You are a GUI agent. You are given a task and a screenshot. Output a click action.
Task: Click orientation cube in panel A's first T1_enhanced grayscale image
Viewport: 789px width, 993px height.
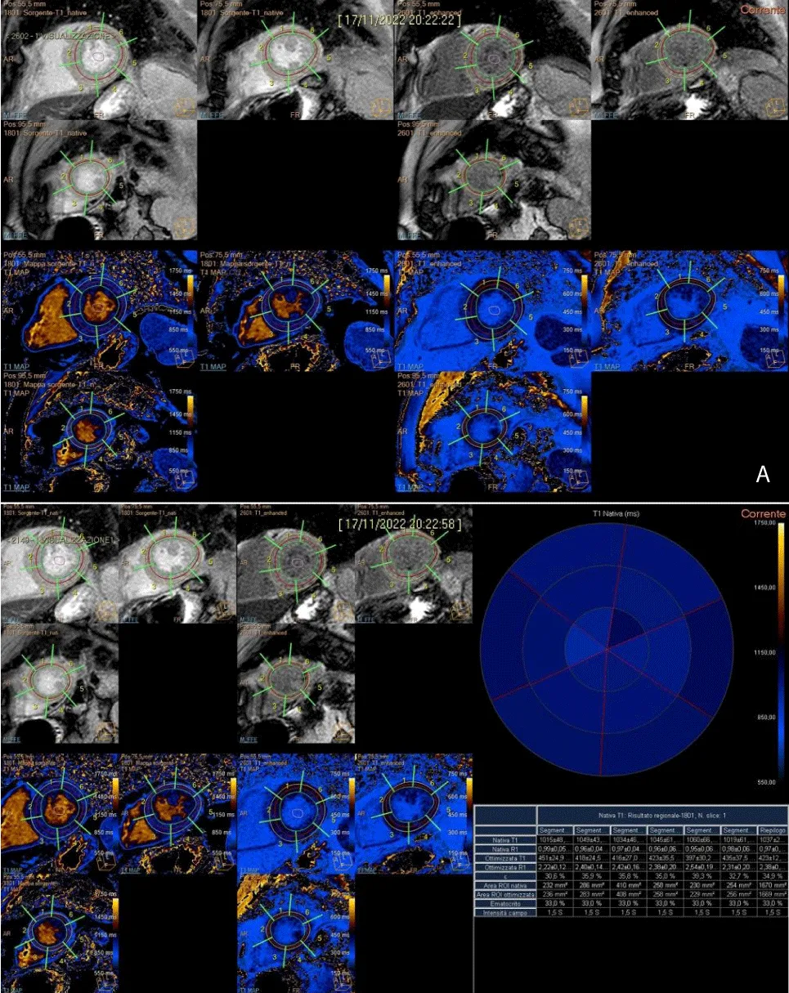coord(577,107)
